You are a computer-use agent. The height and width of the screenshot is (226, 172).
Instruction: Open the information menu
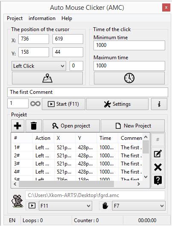(x=42, y=18)
